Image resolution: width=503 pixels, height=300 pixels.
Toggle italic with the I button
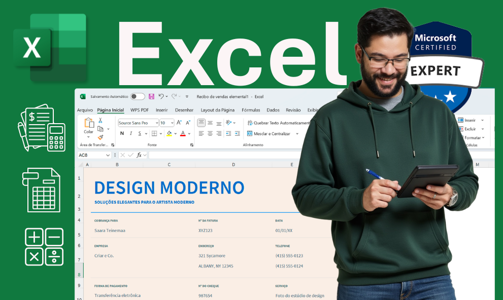pos(131,133)
